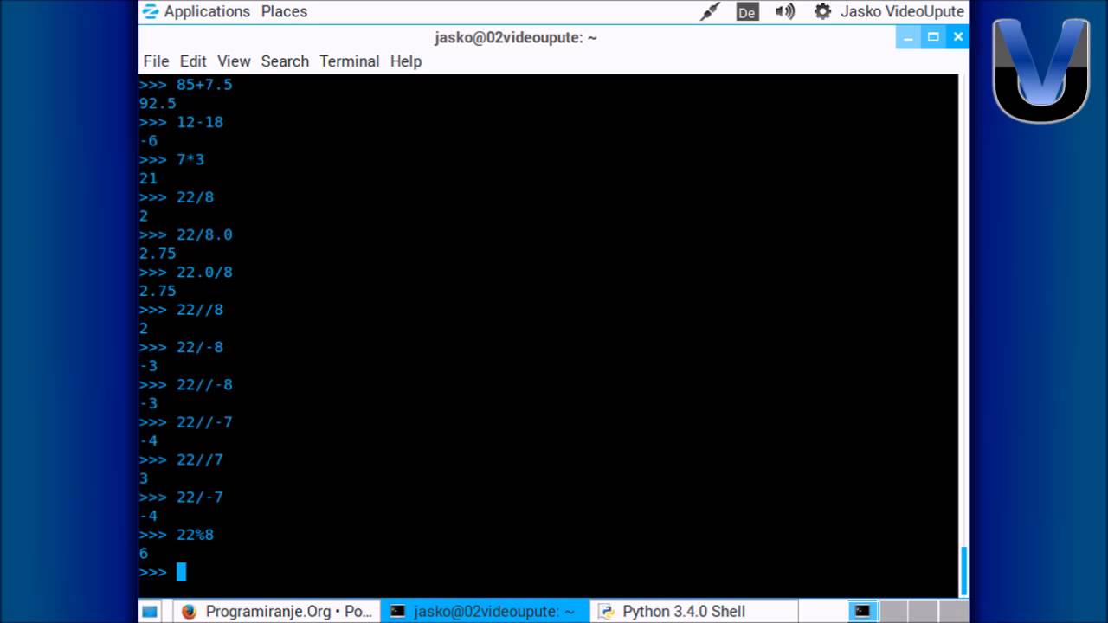Close the terminal window
This screenshot has width=1108, height=623.
pos(957,37)
